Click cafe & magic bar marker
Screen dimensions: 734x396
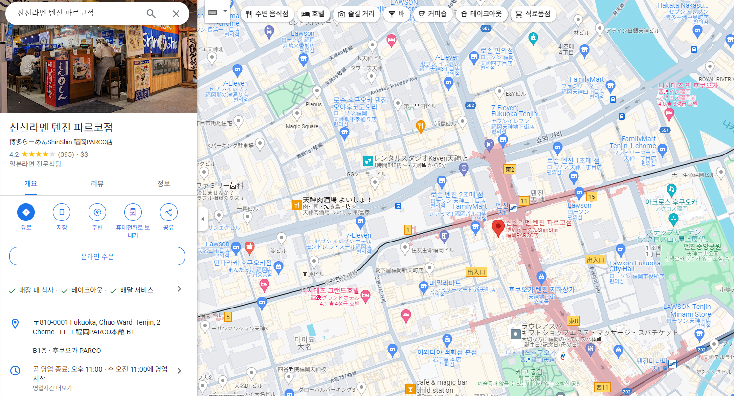pos(410,389)
